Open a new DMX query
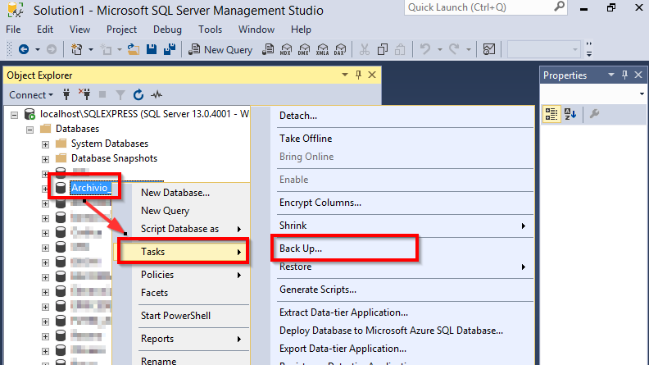 (x=304, y=50)
